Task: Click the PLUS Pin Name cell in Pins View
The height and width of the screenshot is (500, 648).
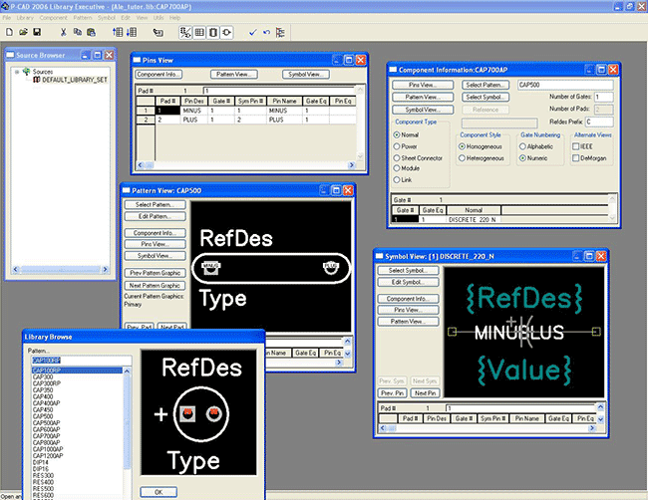Action: click(x=284, y=120)
